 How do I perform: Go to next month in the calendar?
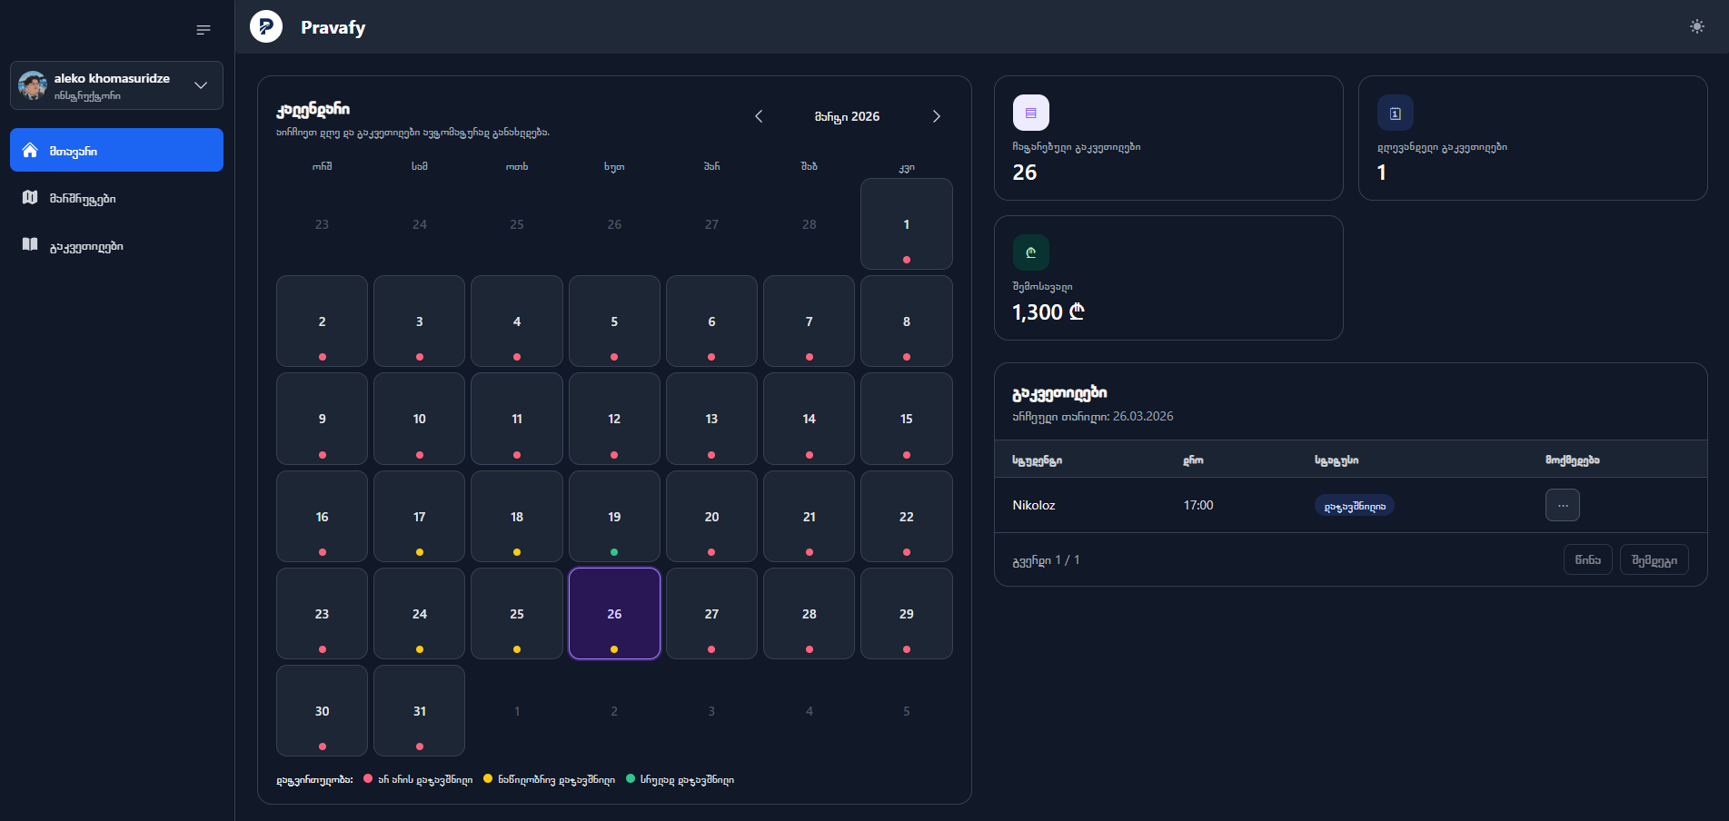936,116
